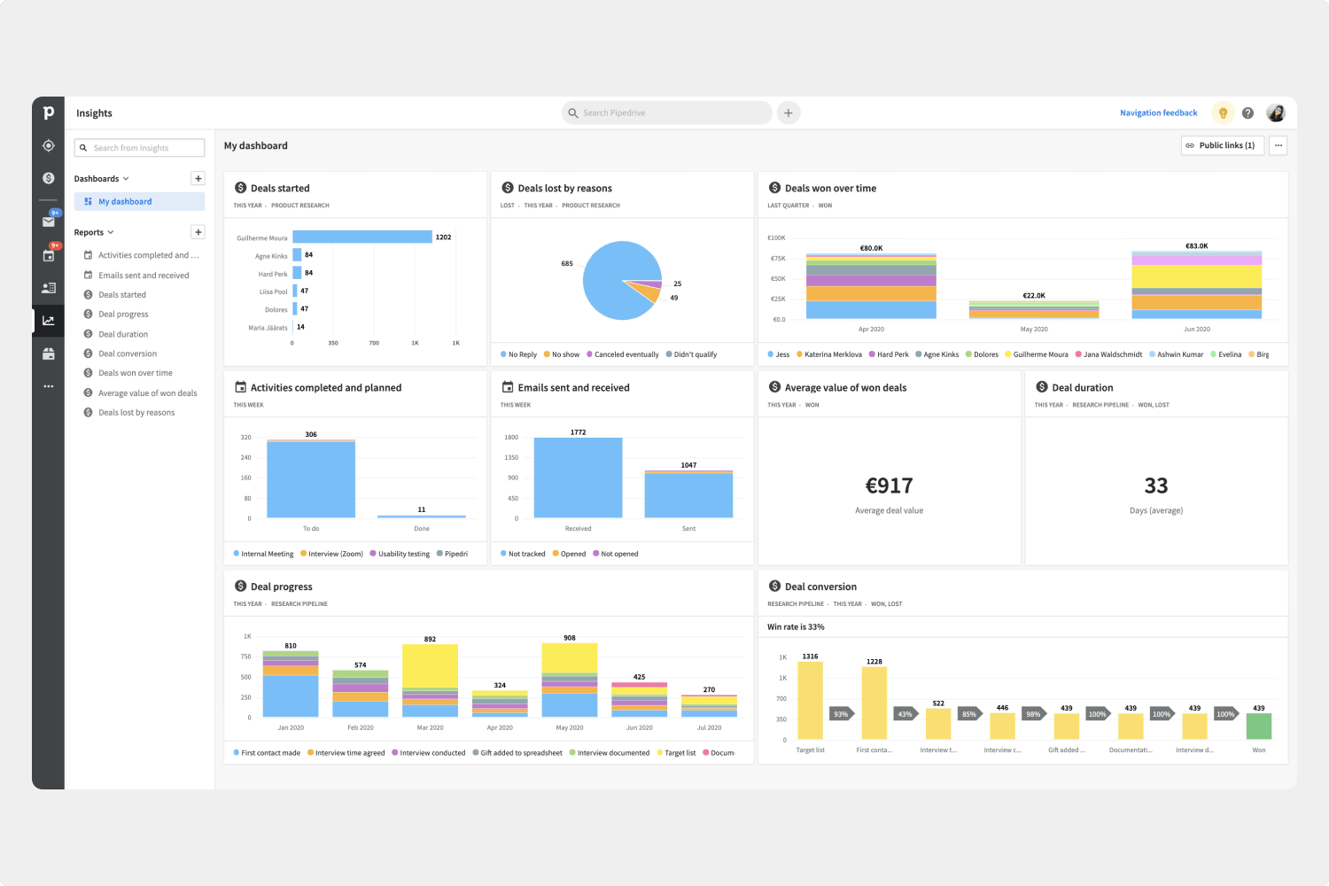The image size is (1329, 886).
Task: Click the Public links (1) button
Action: [x=1223, y=145]
